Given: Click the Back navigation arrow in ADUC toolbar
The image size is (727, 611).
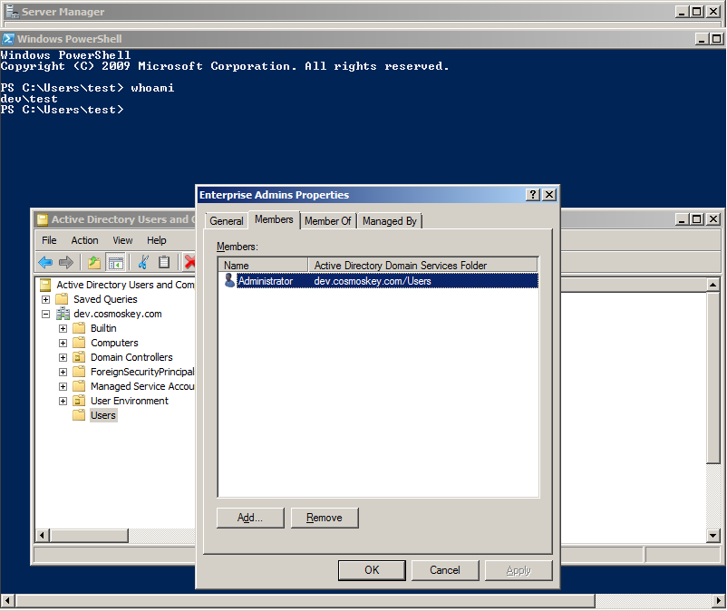Looking at the screenshot, I should point(44,262).
